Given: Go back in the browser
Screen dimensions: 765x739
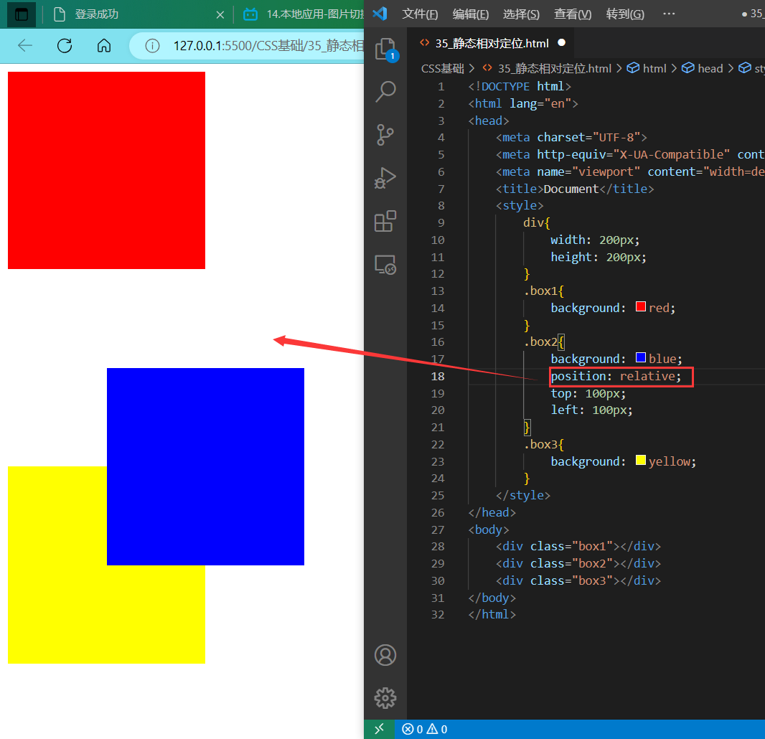Looking at the screenshot, I should pyautogui.click(x=25, y=46).
